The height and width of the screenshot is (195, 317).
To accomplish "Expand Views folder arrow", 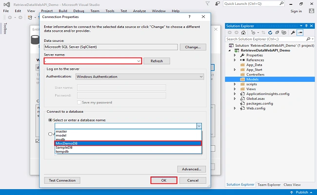I will pos(235,89).
